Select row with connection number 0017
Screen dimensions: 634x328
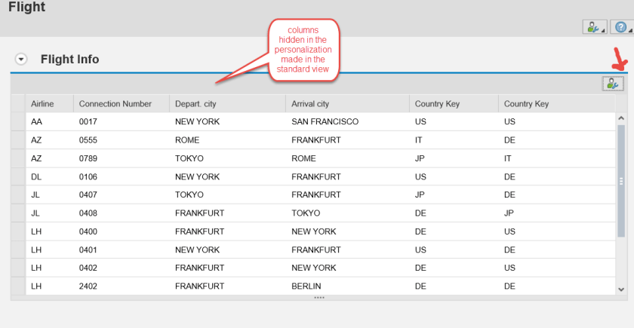[18, 122]
